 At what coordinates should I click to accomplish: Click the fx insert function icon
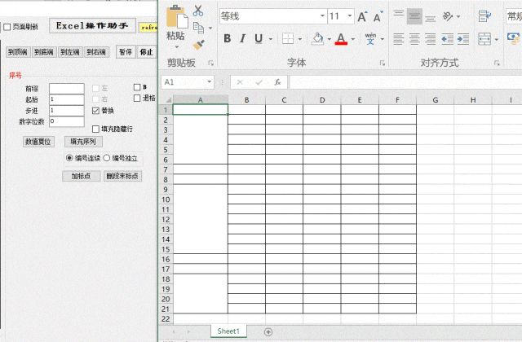tap(277, 82)
